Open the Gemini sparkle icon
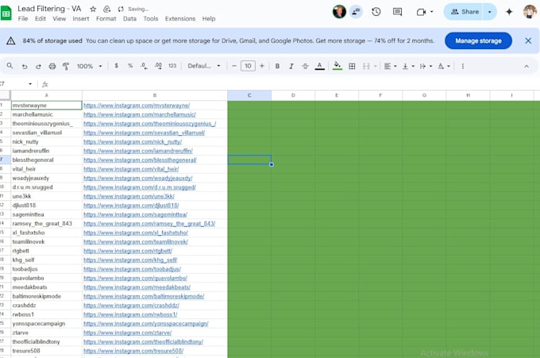Viewport: 540px width, 358px height. pos(509,12)
